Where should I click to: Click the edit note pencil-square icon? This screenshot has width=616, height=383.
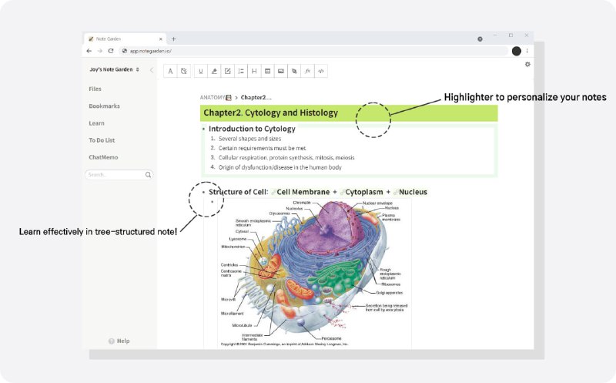click(227, 71)
